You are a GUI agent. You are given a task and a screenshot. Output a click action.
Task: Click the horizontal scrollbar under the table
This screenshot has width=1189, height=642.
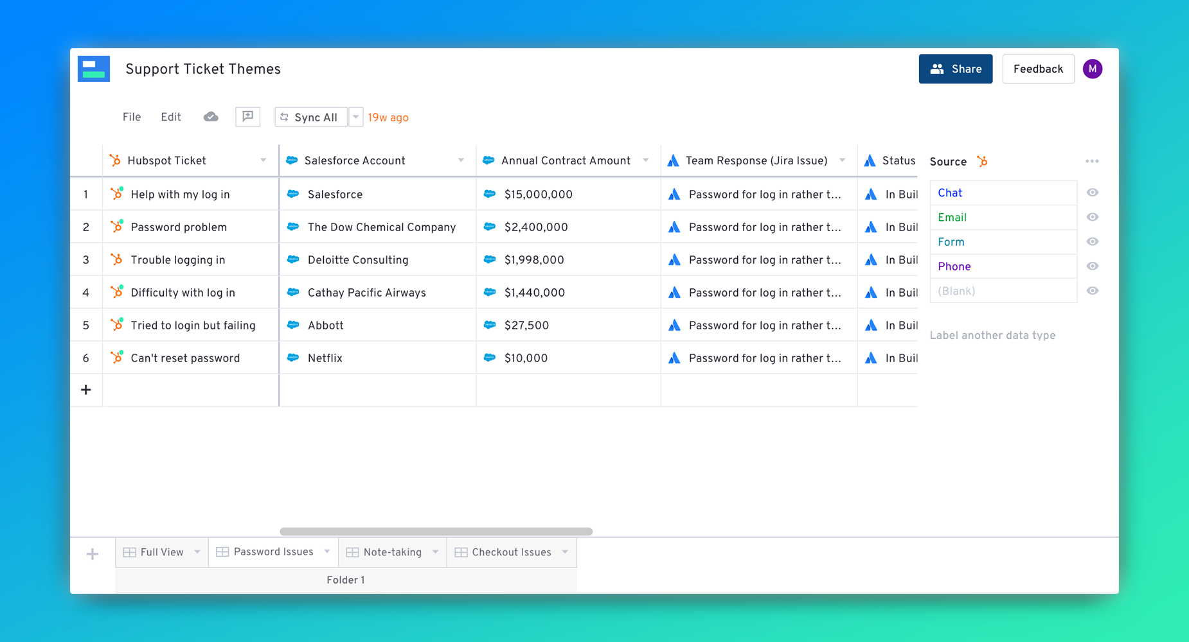pyautogui.click(x=436, y=532)
